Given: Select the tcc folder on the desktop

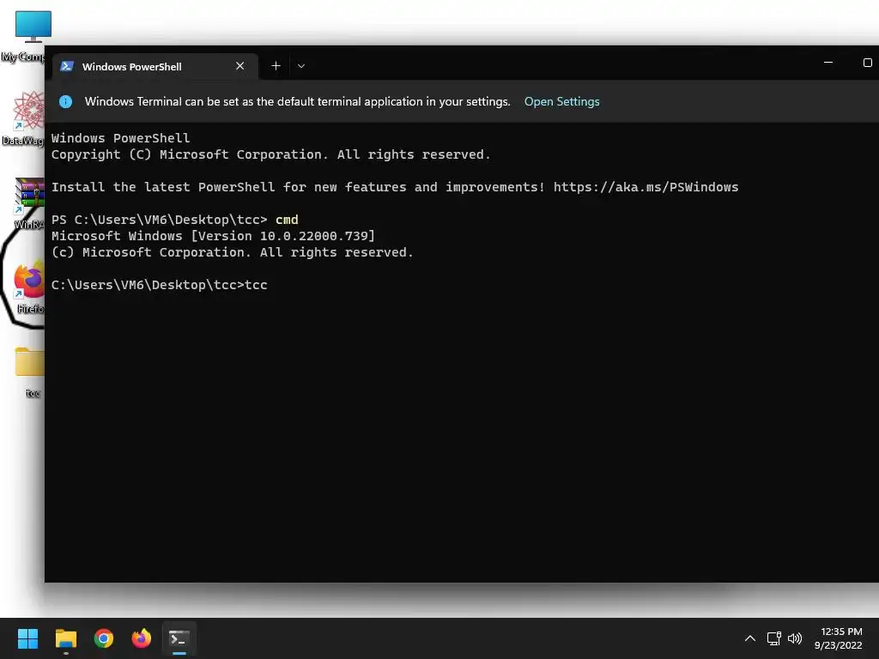Looking at the screenshot, I should pos(31,372).
